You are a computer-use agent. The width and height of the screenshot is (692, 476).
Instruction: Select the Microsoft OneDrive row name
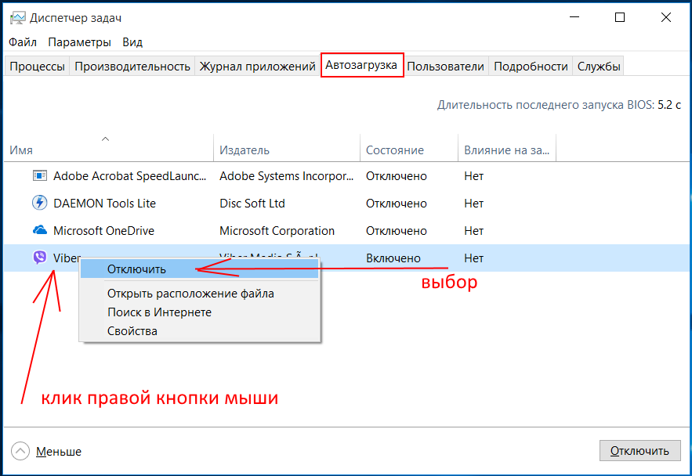(103, 230)
